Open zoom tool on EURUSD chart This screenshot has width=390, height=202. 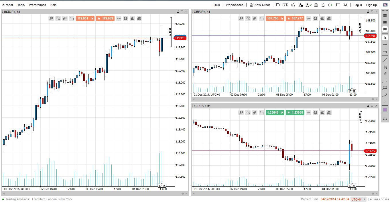[241, 113]
